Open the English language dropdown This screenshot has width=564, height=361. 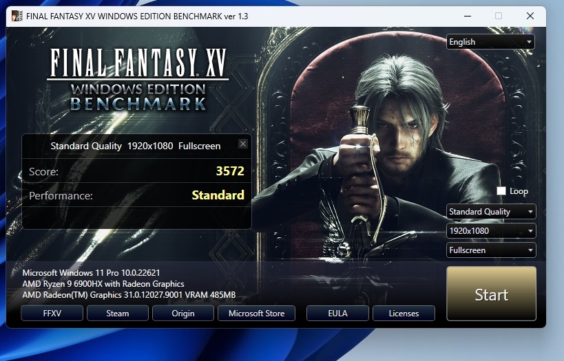pyautogui.click(x=490, y=42)
